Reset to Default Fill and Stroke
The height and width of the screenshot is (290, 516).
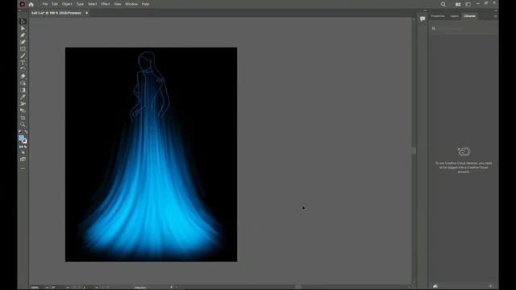20,132
